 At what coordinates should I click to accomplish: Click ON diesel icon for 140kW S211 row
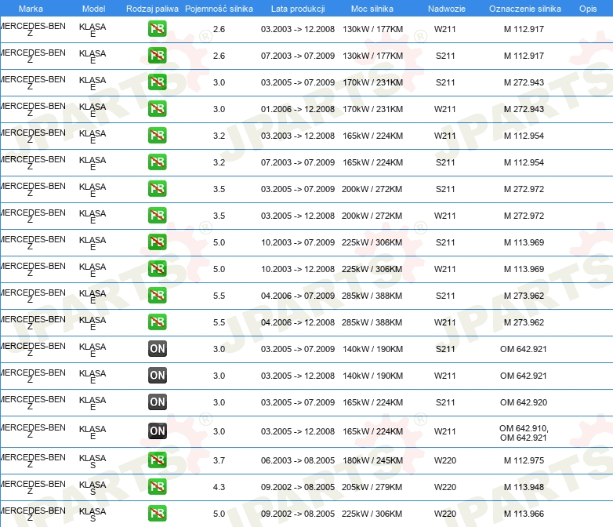157,349
